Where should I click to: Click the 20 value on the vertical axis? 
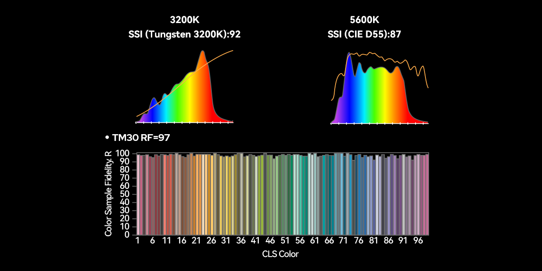(x=125, y=219)
